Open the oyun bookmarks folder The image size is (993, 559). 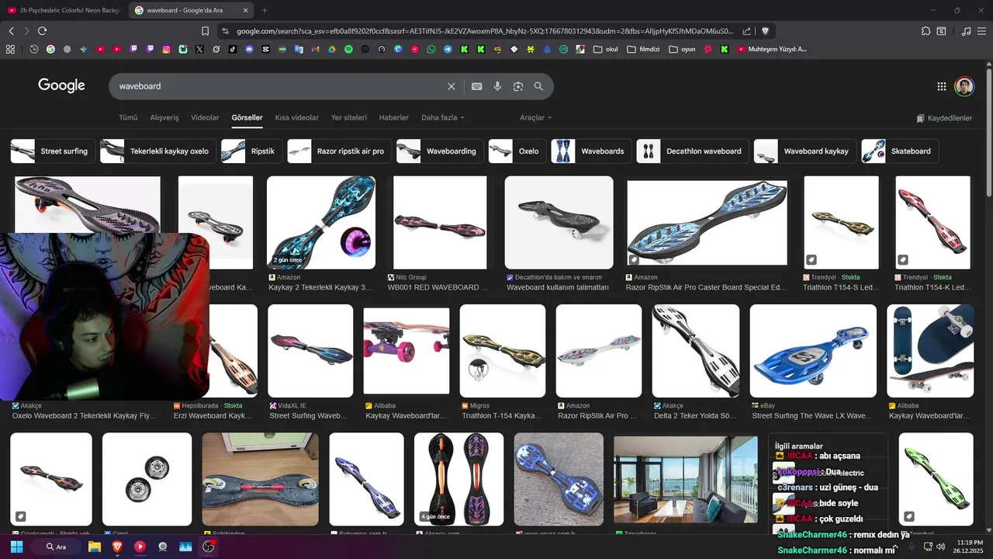pos(682,49)
